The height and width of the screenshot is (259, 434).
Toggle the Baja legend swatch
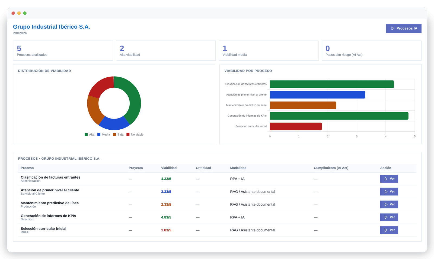coord(114,135)
